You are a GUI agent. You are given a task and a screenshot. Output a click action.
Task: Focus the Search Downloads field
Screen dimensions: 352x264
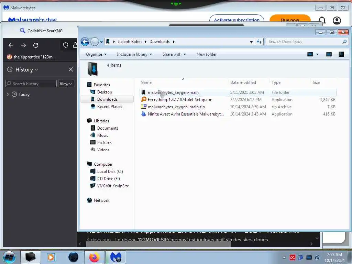coord(307,42)
